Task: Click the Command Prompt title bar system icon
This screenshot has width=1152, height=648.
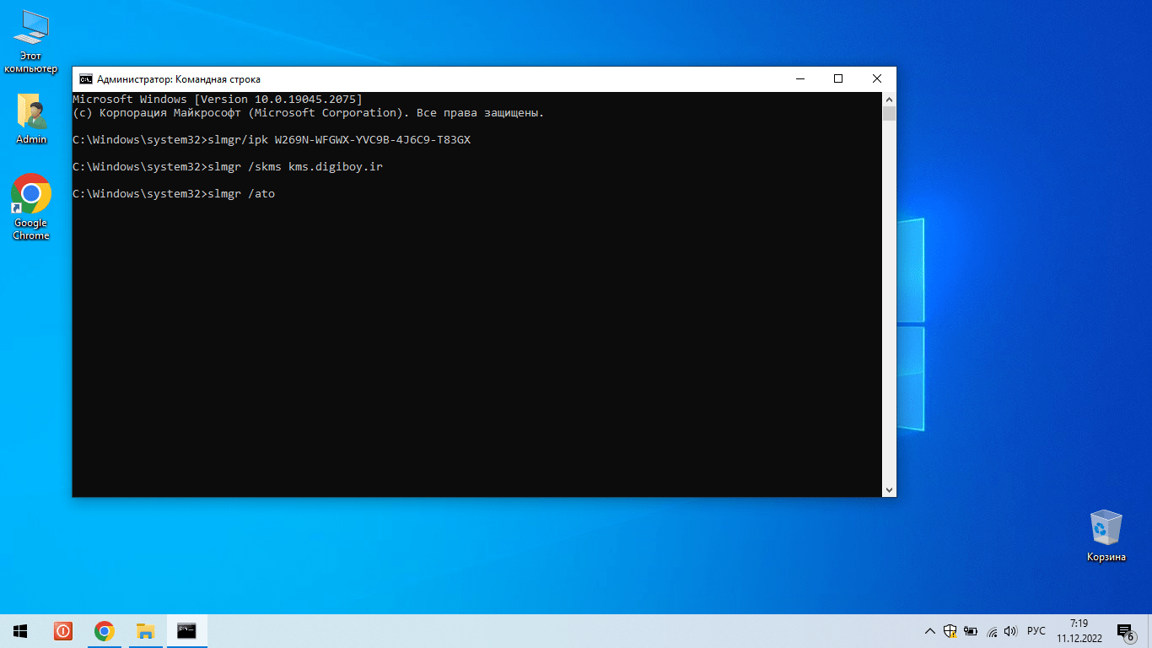Action: click(x=86, y=79)
